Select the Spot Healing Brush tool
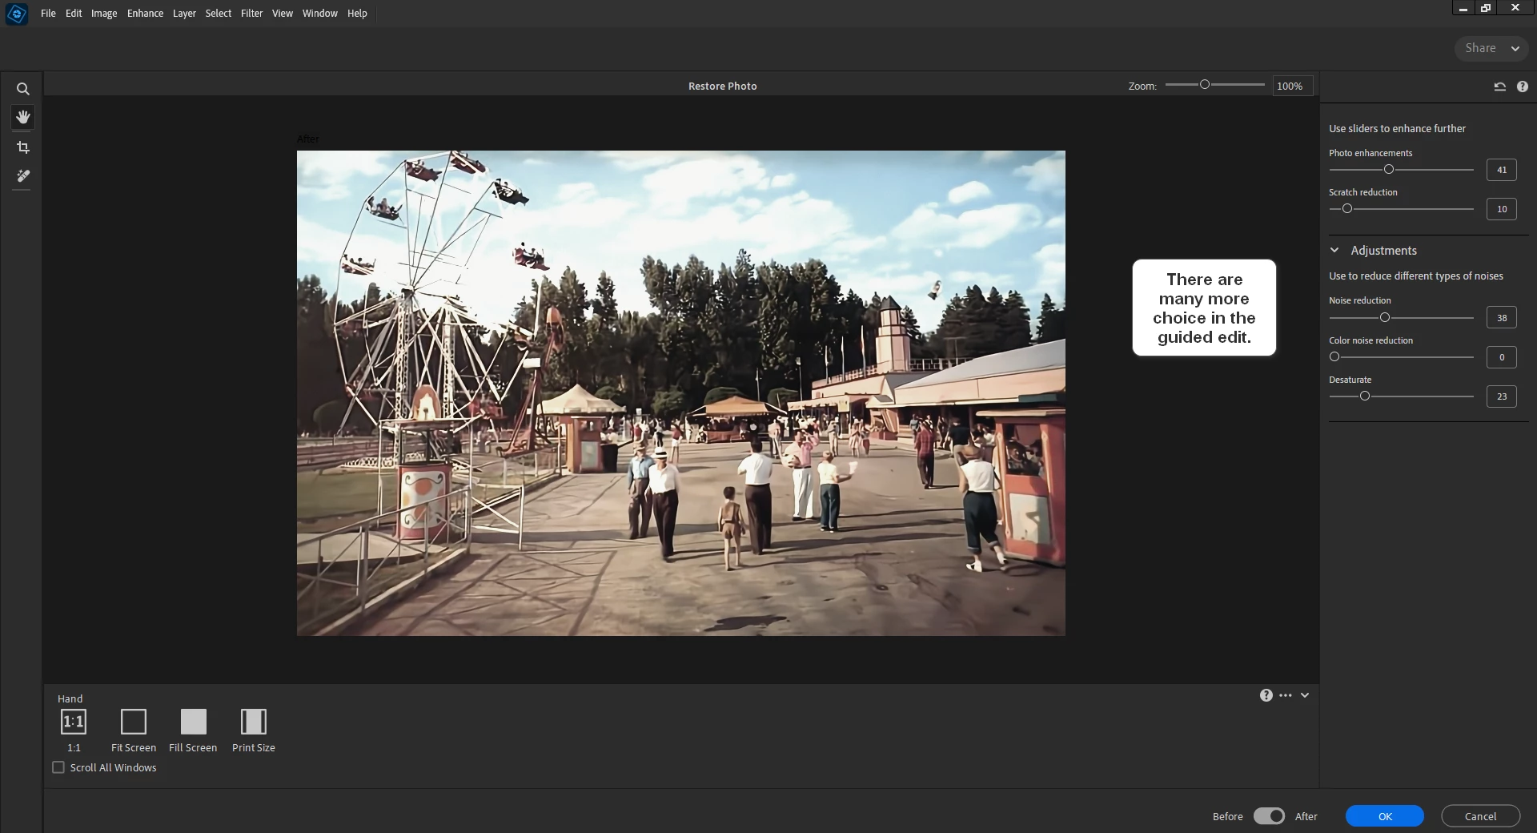Screen dimensions: 1537x833 (x=23, y=176)
